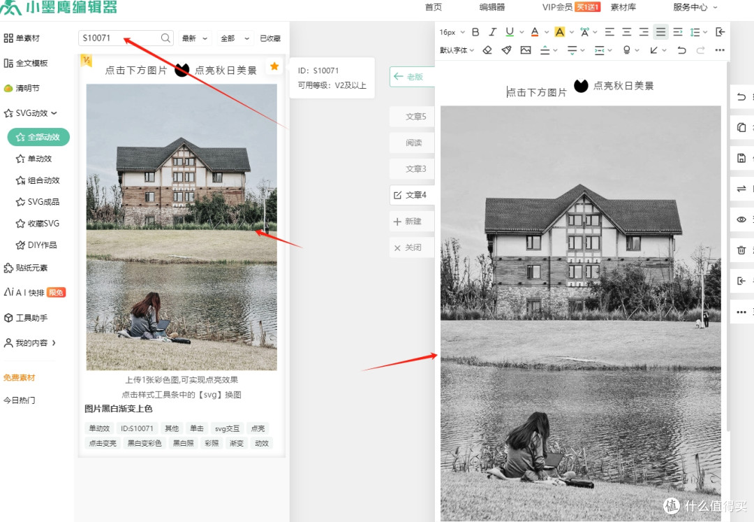Undo the last edit in toolbar
The image size is (754, 522).
pos(681,50)
